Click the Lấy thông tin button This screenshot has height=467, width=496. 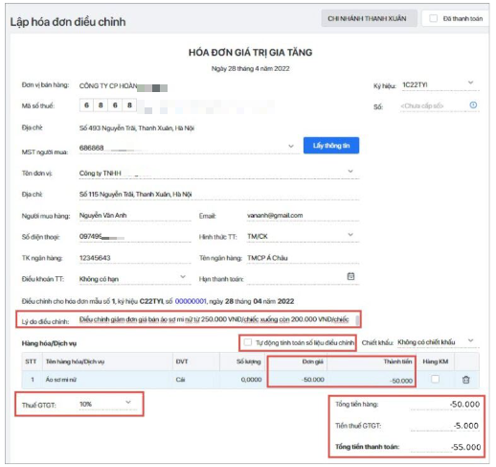331,146
